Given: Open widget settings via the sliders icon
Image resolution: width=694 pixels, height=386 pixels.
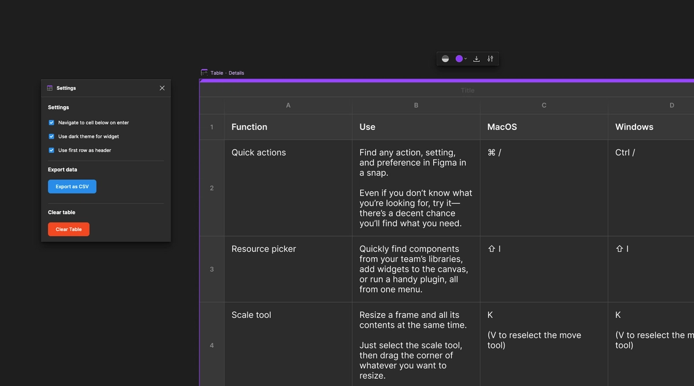Looking at the screenshot, I should pyautogui.click(x=490, y=58).
